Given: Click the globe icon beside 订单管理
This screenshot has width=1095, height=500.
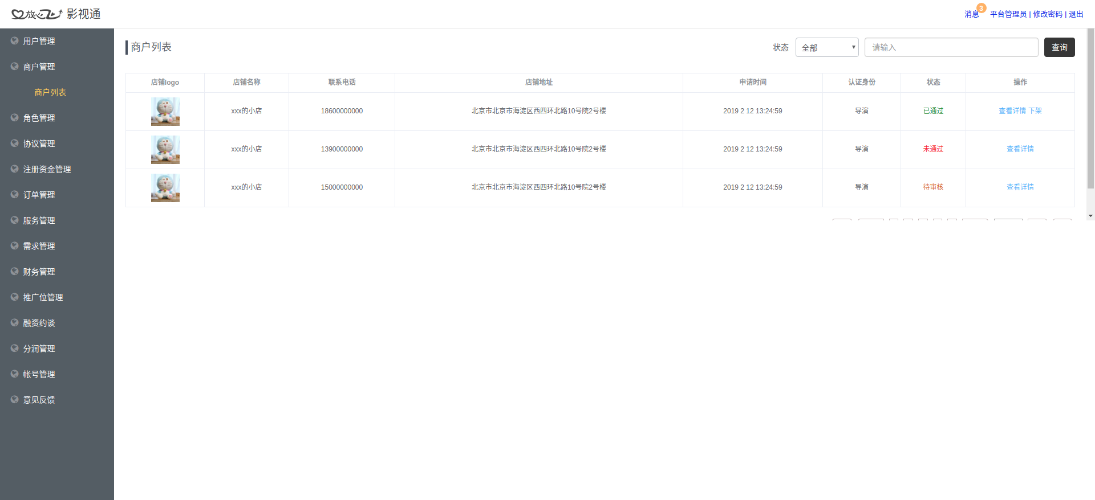Looking at the screenshot, I should tap(15, 195).
